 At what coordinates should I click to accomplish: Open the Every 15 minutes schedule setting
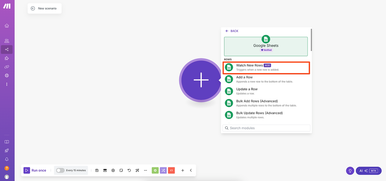[x=76, y=170]
